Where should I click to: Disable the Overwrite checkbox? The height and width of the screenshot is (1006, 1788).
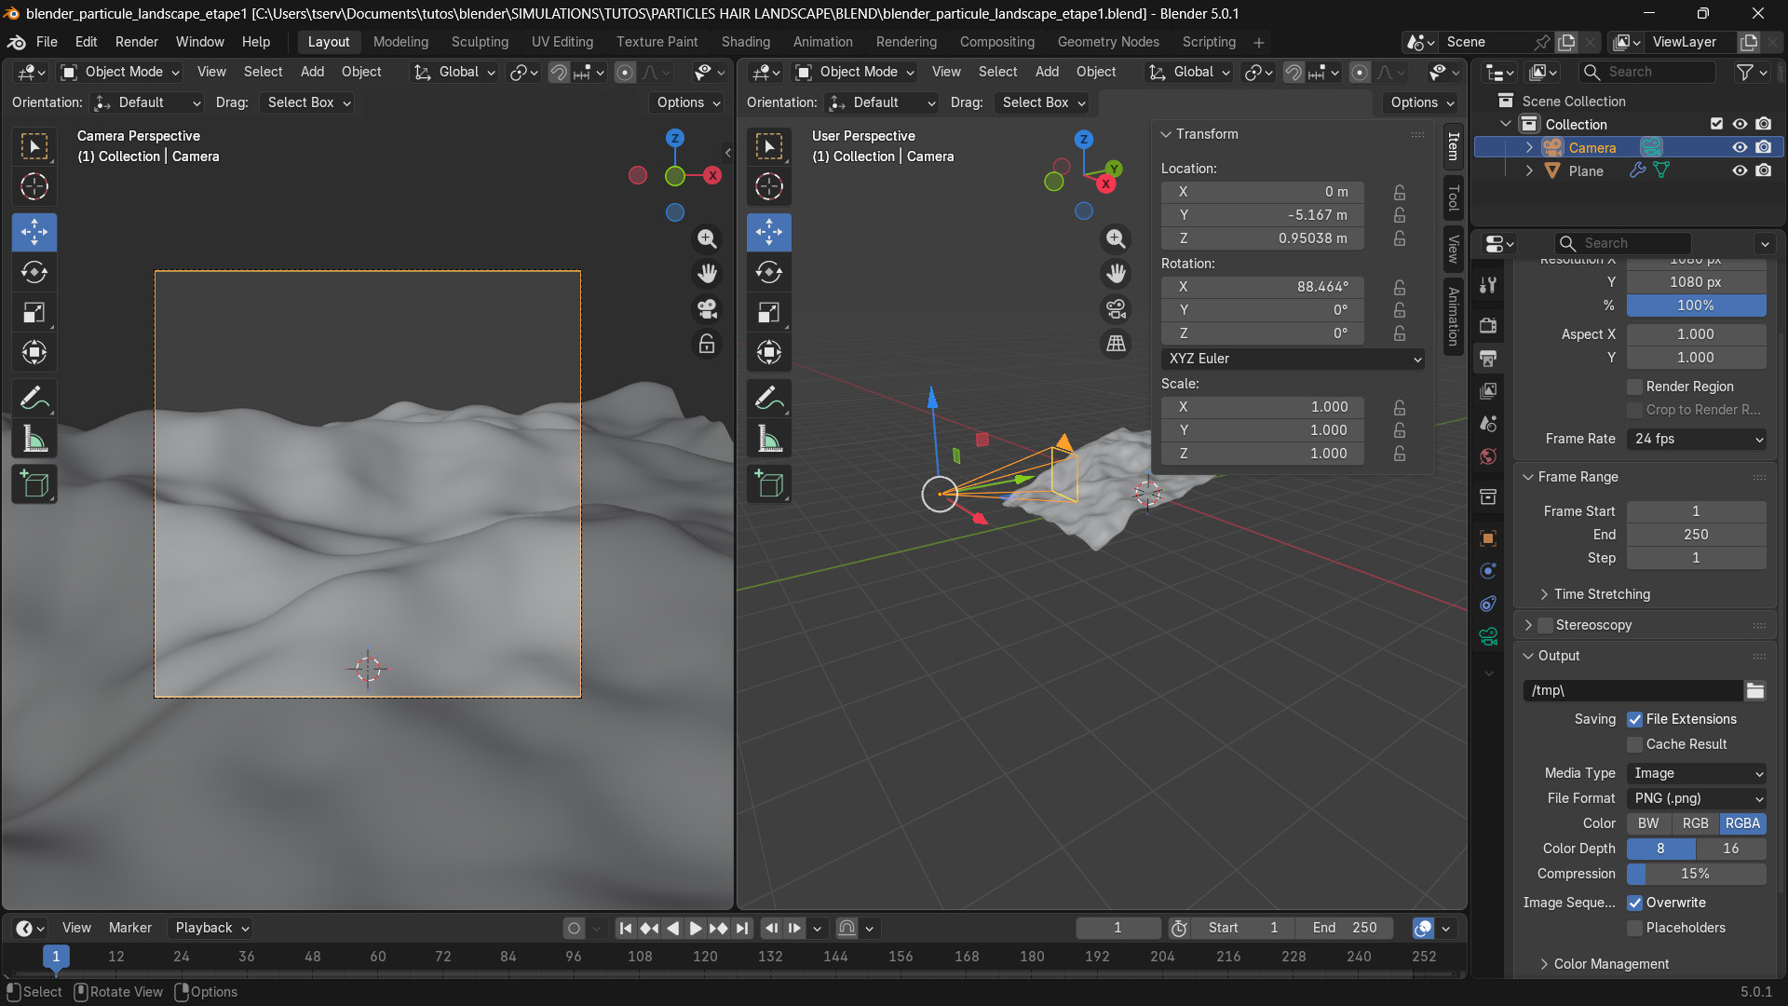(1635, 903)
